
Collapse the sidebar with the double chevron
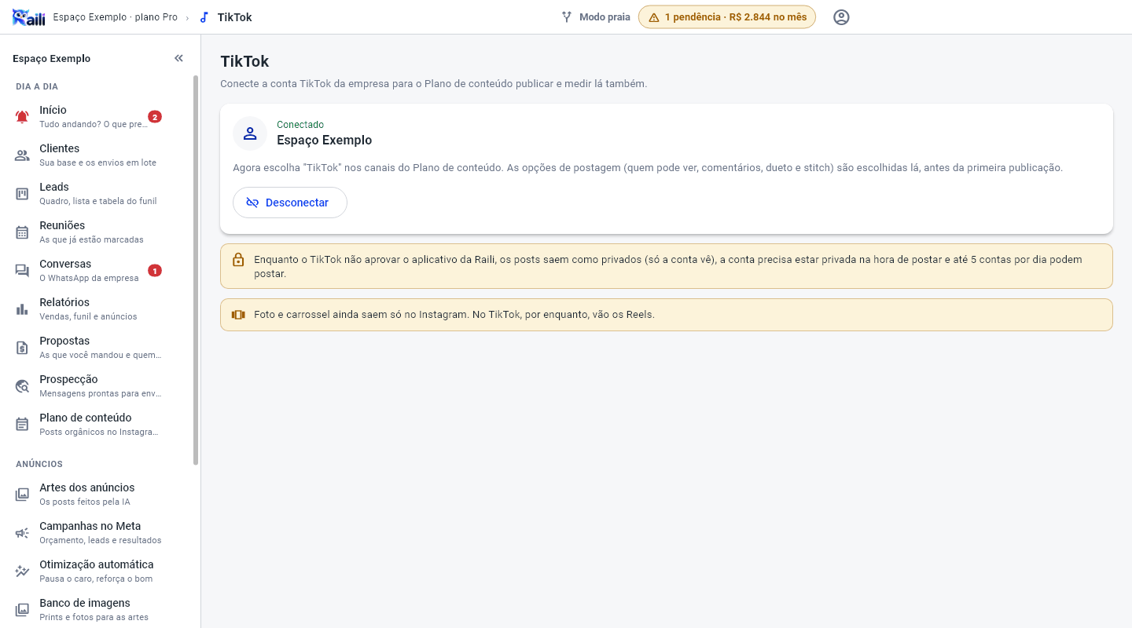(178, 58)
